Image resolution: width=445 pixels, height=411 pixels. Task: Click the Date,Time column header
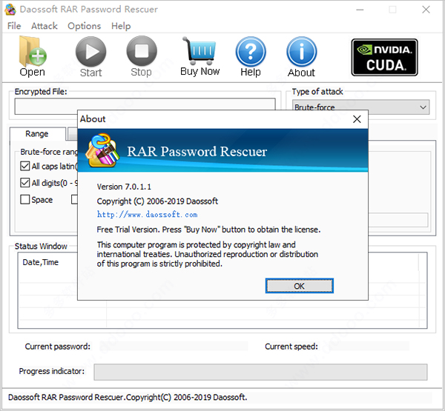(41, 262)
